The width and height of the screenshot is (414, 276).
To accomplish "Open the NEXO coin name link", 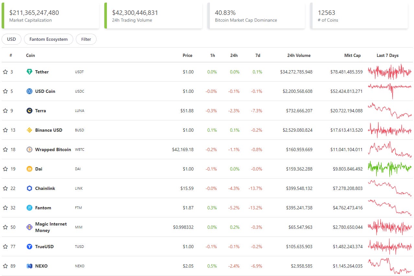I will 41,266.
